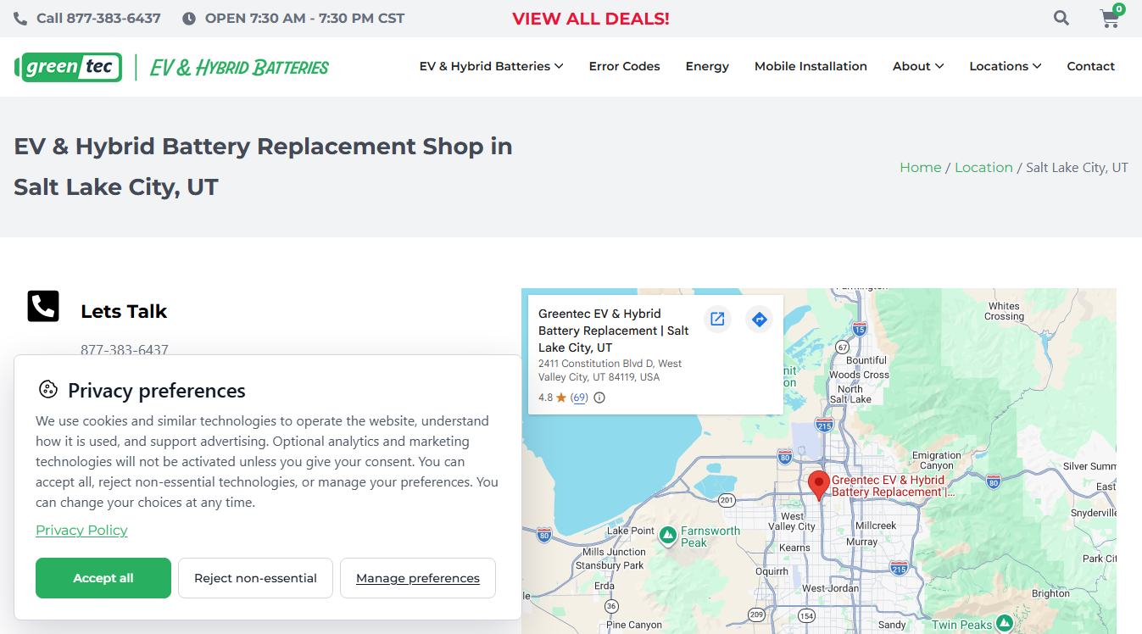
Task: Click the Greentec logo
Action: coord(69,67)
